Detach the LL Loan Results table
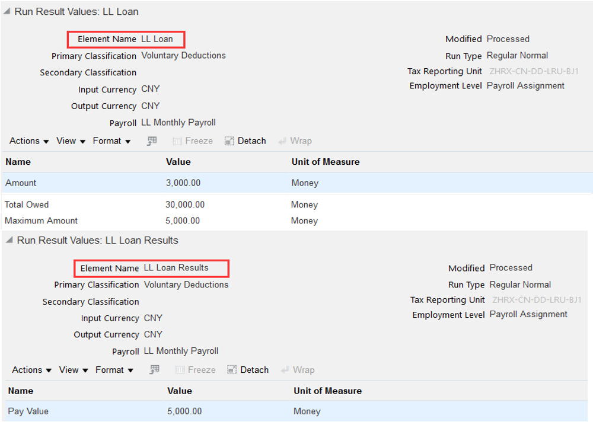 [x=248, y=370]
